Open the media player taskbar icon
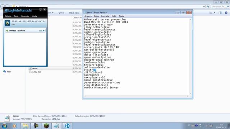 (x=14, y=126)
